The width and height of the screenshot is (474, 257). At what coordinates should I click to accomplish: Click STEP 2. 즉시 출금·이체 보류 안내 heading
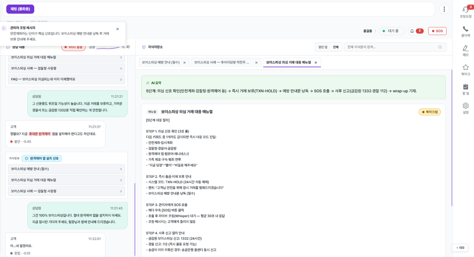tap(168, 176)
